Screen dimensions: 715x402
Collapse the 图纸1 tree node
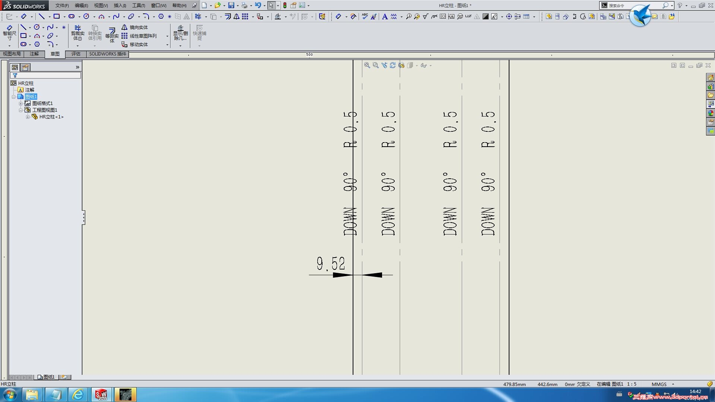pyautogui.click(x=14, y=97)
